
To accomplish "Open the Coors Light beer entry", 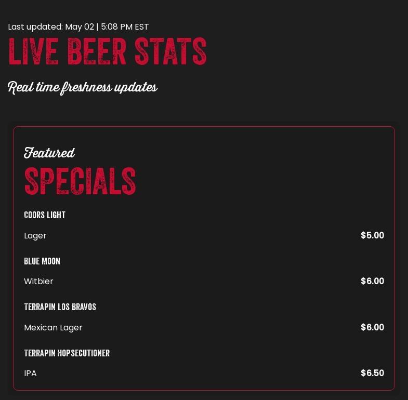I will click(45, 215).
